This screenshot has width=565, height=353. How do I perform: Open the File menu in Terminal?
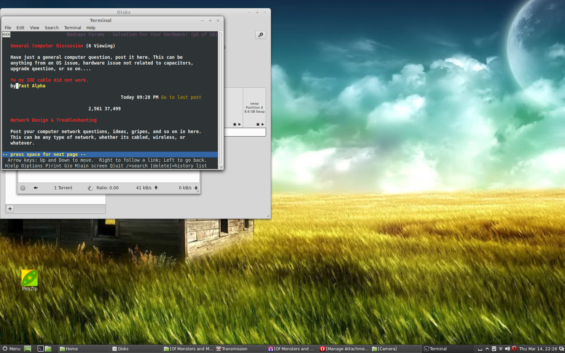(8, 28)
